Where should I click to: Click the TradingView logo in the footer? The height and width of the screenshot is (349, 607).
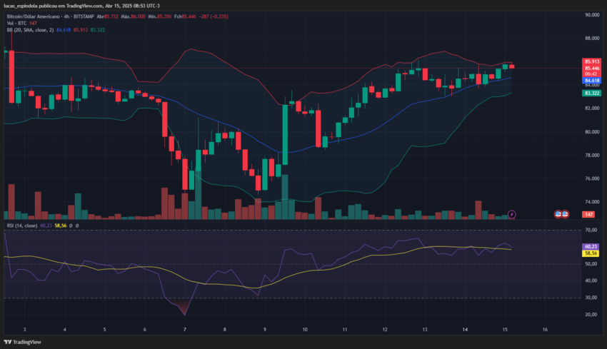click(x=22, y=342)
